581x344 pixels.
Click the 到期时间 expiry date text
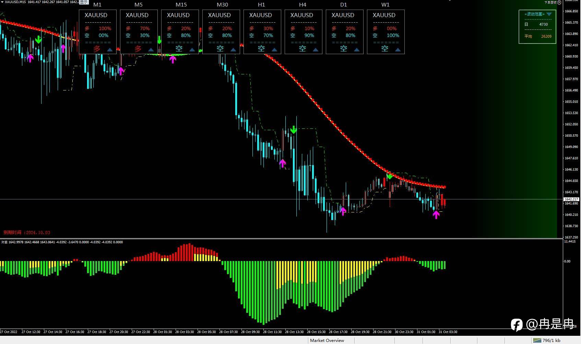click(x=27, y=232)
